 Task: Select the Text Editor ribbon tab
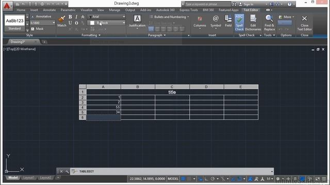click(251, 10)
